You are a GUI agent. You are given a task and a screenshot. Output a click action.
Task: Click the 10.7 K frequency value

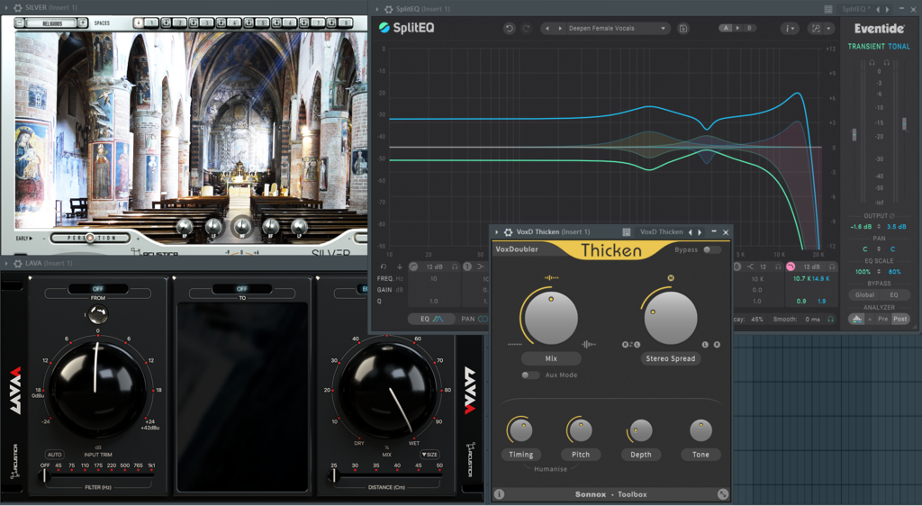(800, 278)
